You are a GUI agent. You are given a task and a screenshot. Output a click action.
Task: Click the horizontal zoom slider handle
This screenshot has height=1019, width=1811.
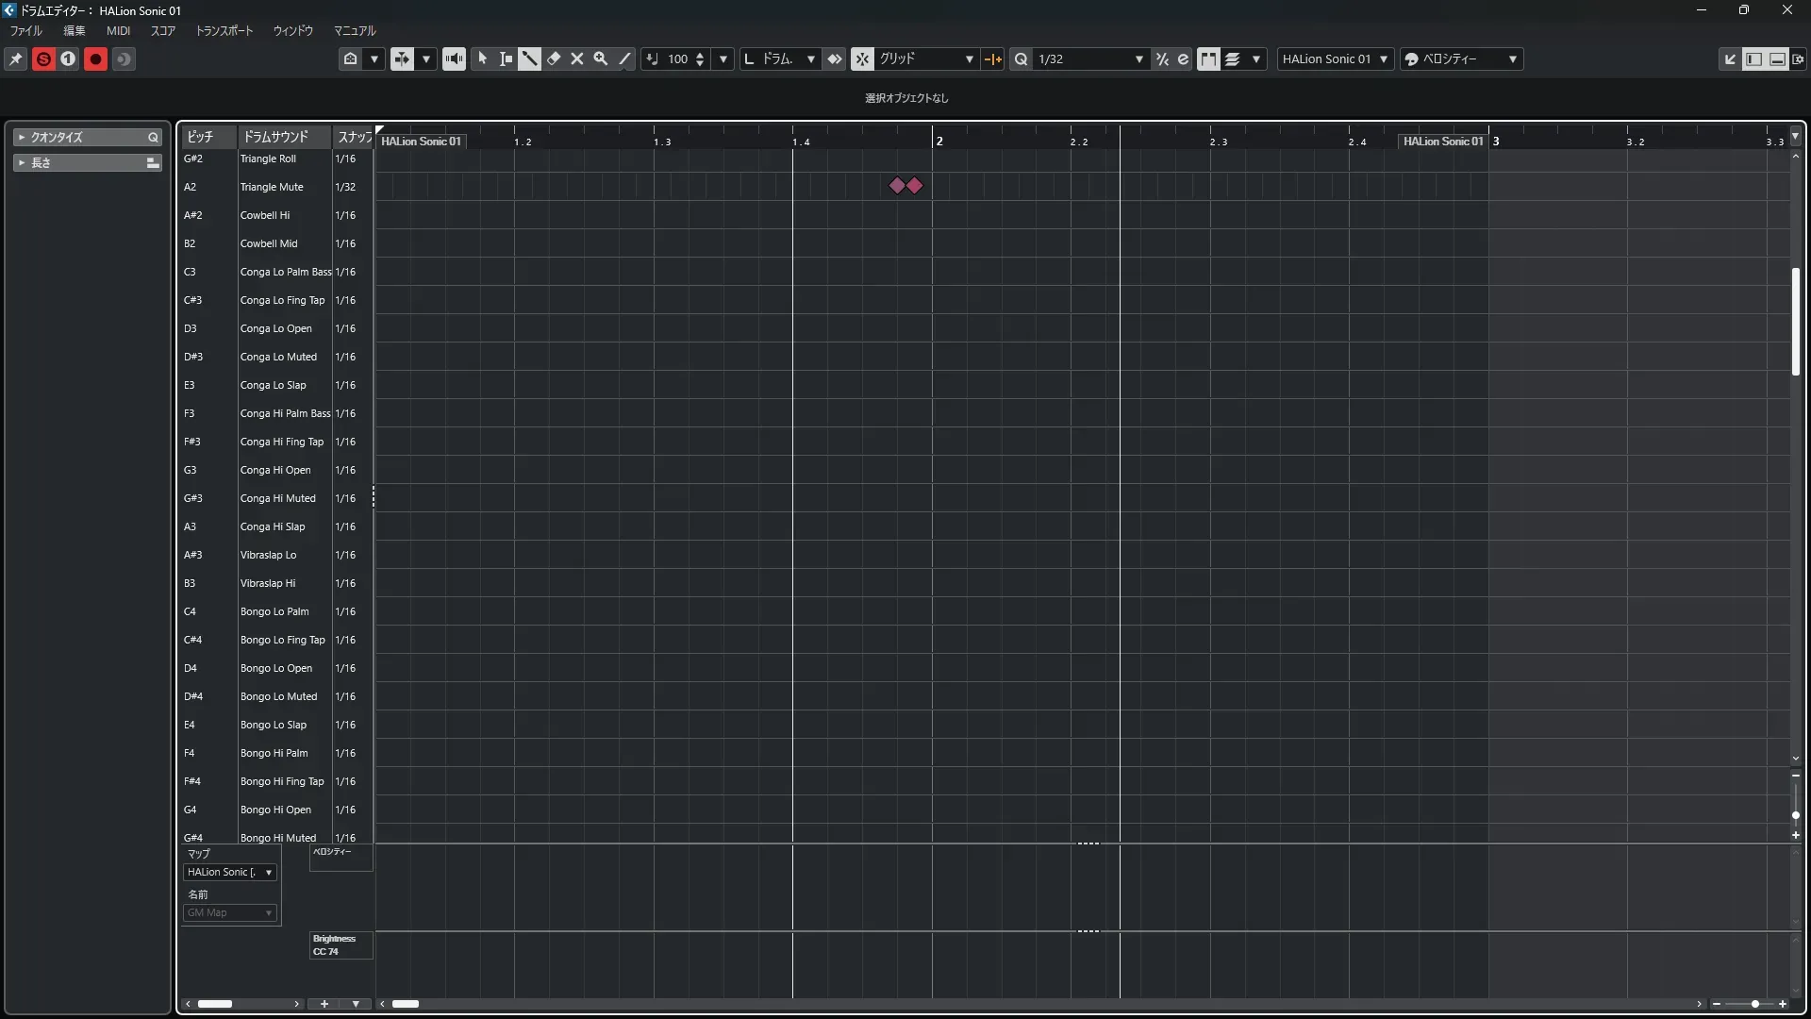(x=1754, y=1004)
